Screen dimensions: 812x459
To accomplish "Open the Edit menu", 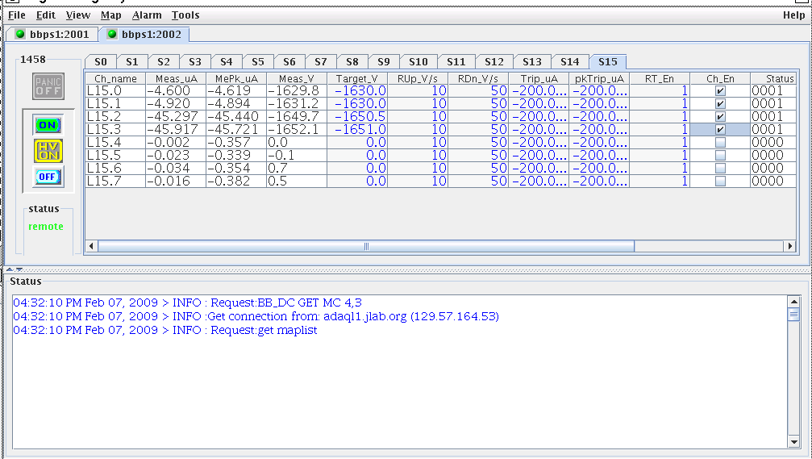I will [46, 15].
